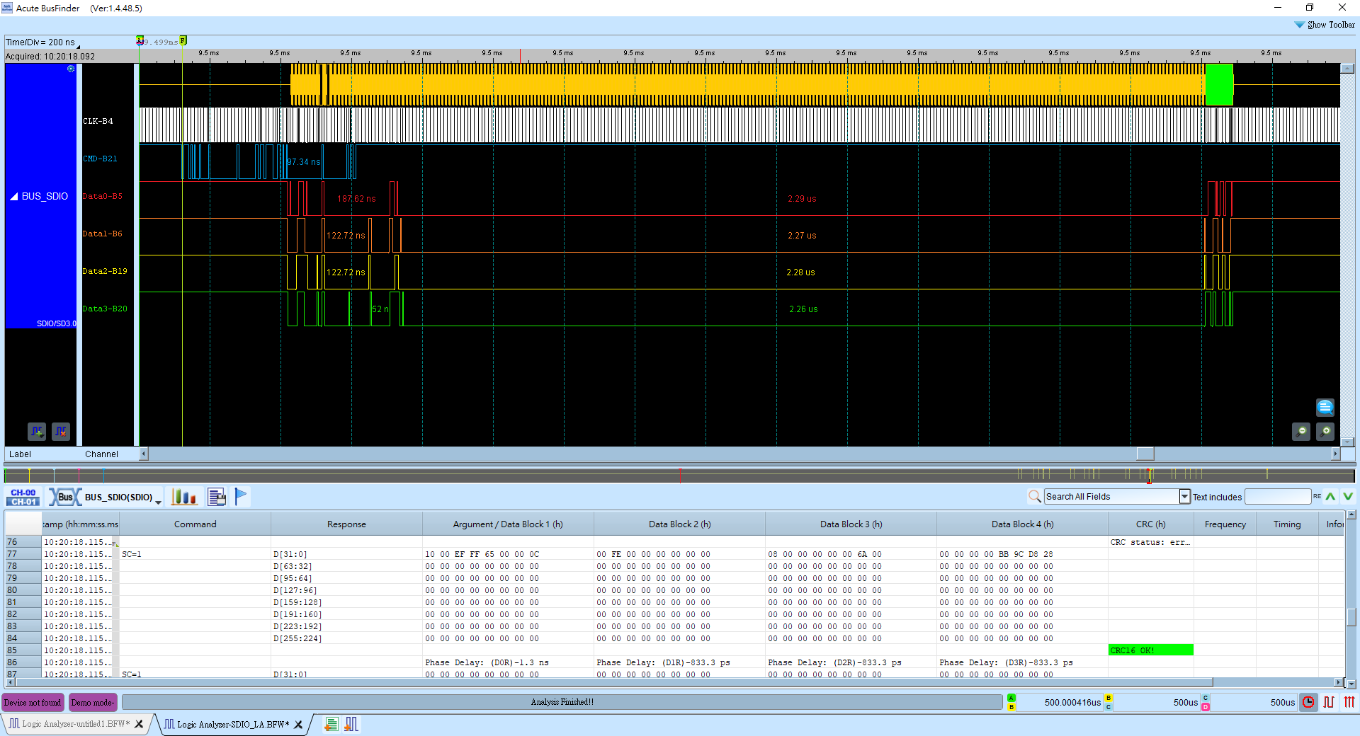
Task: Click the horizontal waveform scrollbar thumb
Action: pos(1145,454)
